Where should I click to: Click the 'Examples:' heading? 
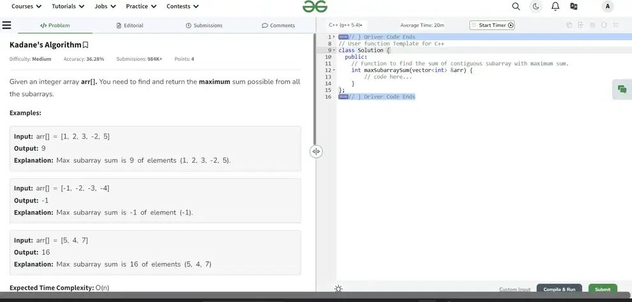[26, 113]
